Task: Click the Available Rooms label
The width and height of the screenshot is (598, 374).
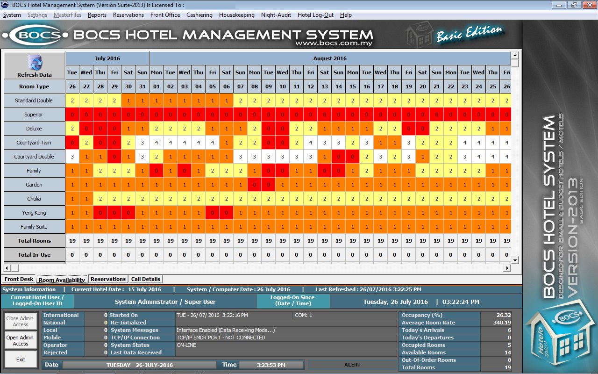Action: point(424,352)
